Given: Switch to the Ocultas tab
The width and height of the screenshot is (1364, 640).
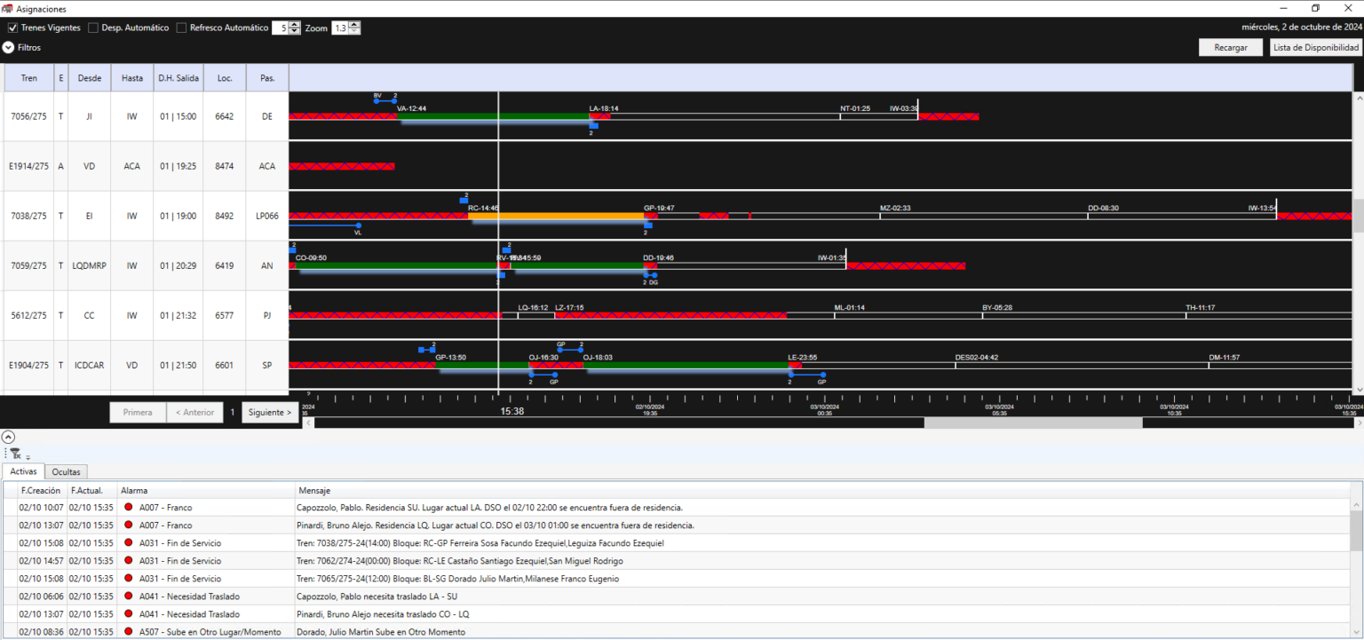Looking at the screenshot, I should click(67, 472).
